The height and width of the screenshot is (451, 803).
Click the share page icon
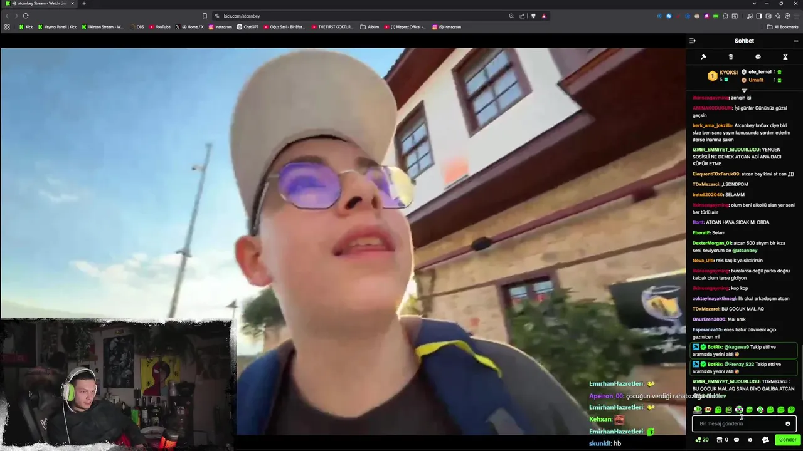point(522,16)
